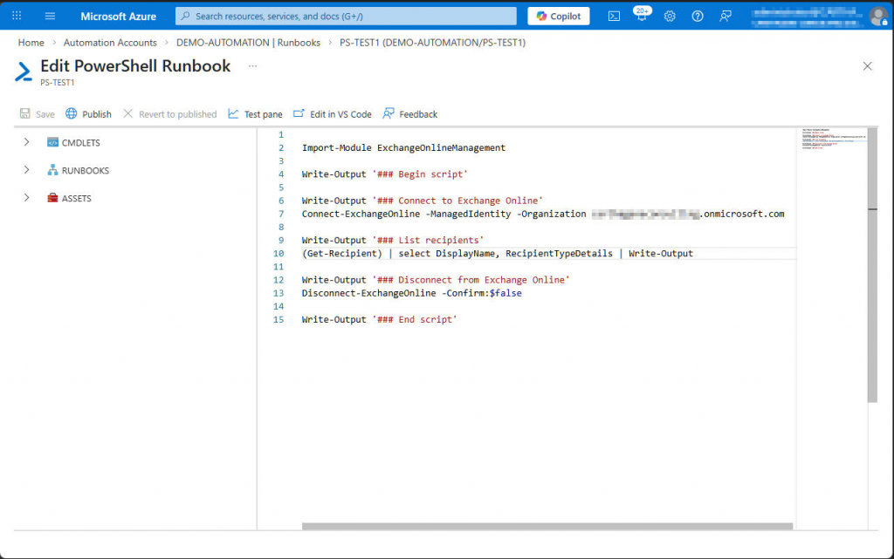
Task: Open the Test pane
Action: coord(254,113)
